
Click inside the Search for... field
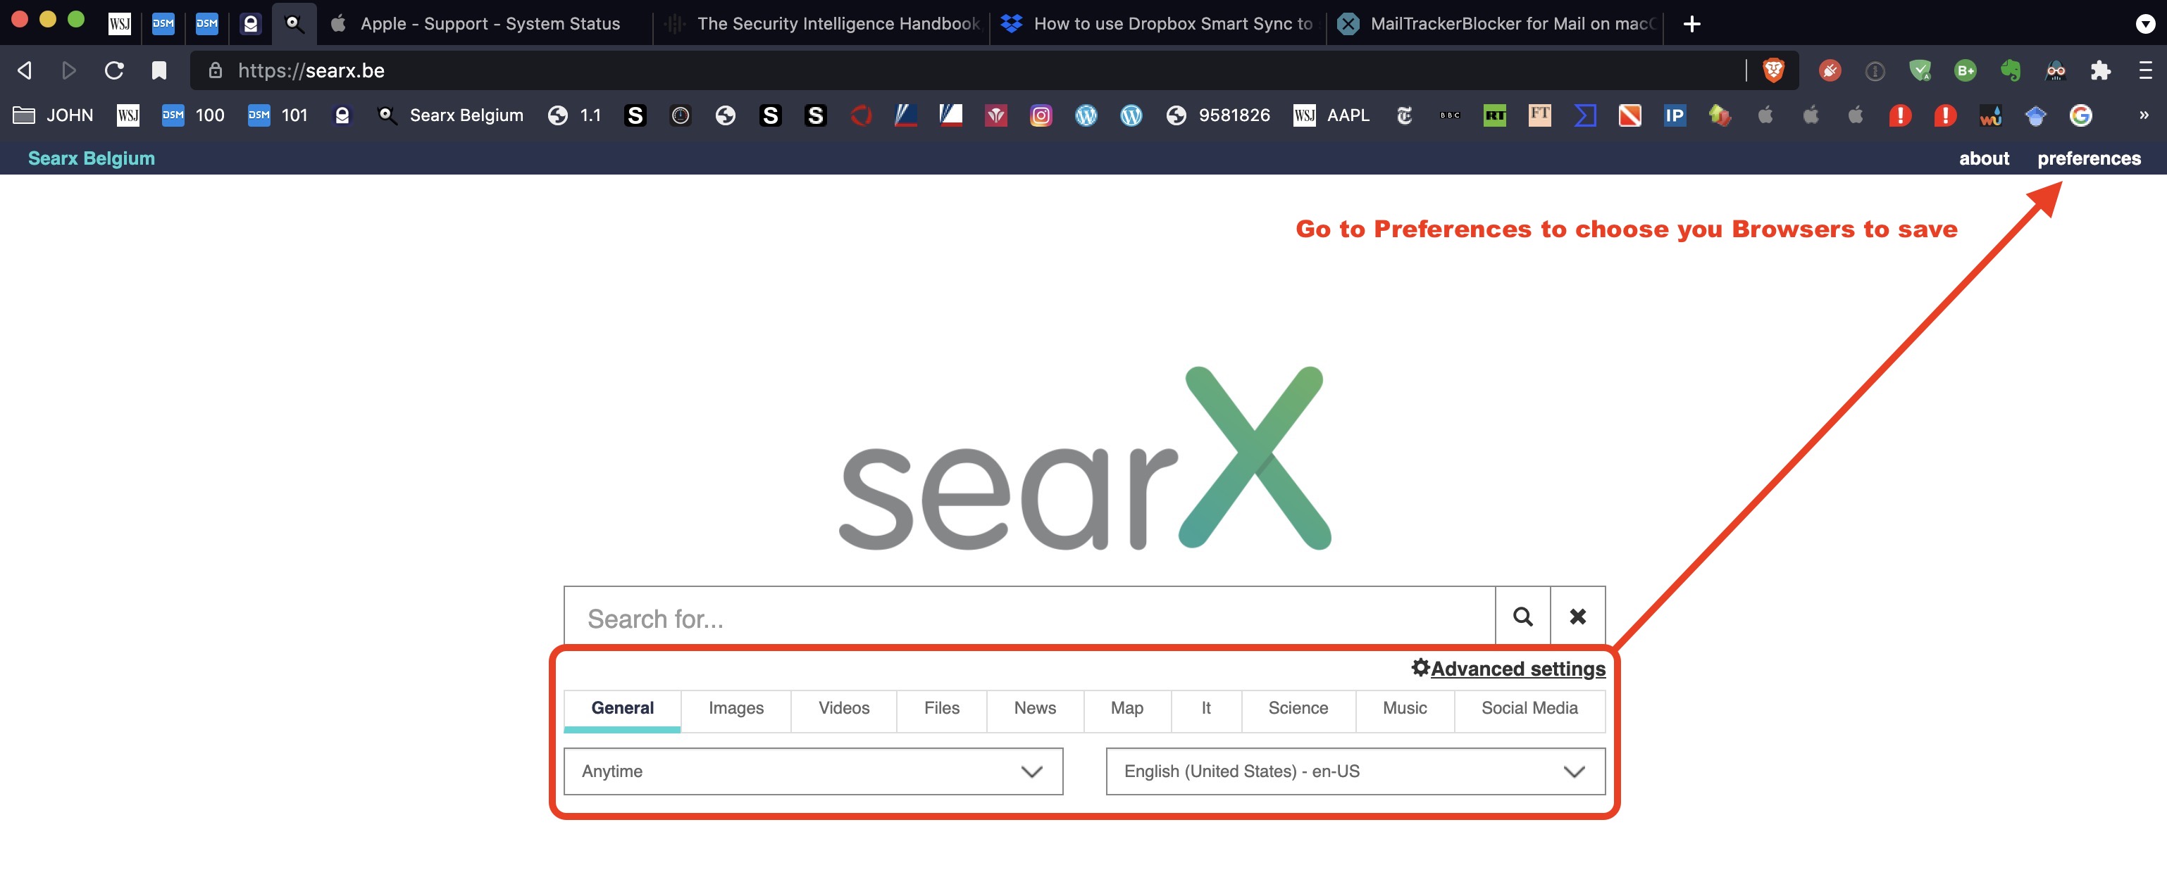[x=1028, y=618]
